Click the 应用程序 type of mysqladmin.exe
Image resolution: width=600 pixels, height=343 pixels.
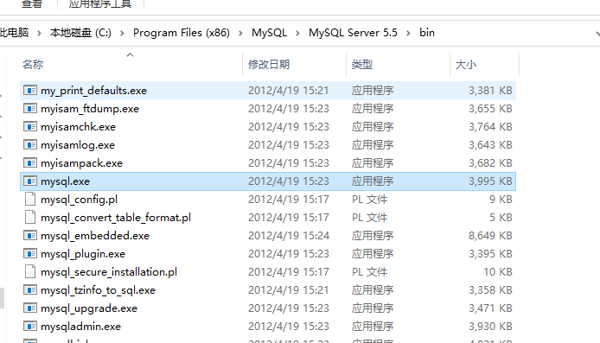coord(373,327)
